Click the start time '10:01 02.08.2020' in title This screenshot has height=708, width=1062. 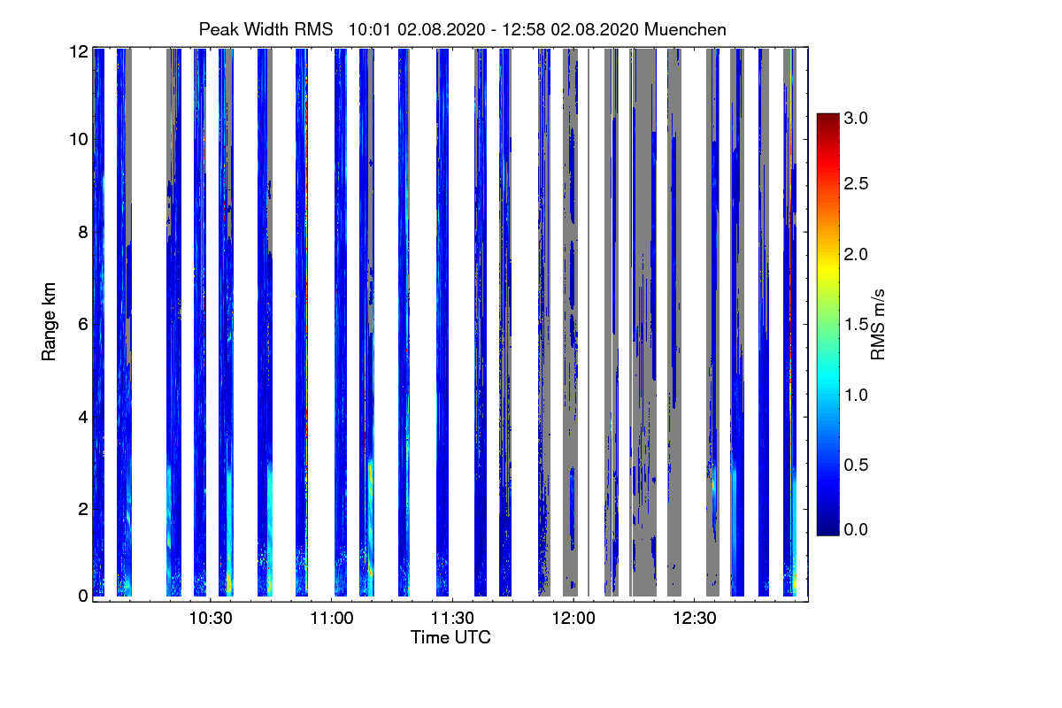[x=417, y=29]
